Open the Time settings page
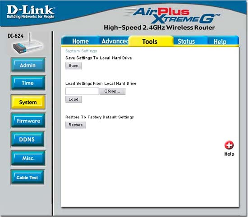The image size is (248, 217). click(x=28, y=83)
